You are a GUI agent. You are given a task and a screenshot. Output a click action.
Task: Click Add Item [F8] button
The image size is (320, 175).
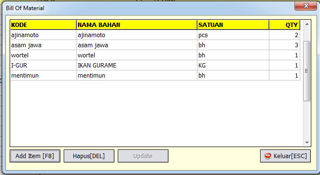35,156
